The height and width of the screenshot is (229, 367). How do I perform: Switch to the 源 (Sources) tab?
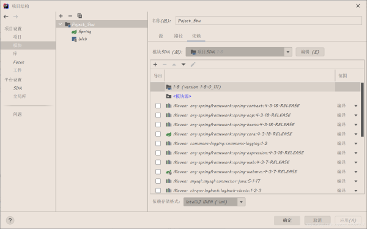[x=161, y=36]
